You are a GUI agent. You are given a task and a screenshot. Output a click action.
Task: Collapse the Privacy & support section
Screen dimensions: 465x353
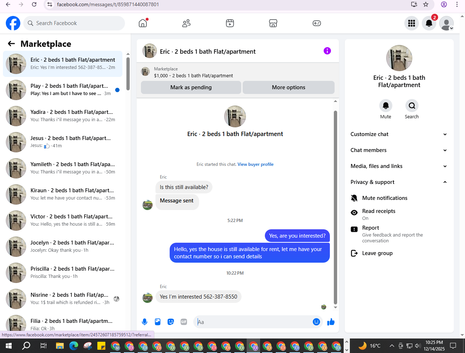coord(399,182)
